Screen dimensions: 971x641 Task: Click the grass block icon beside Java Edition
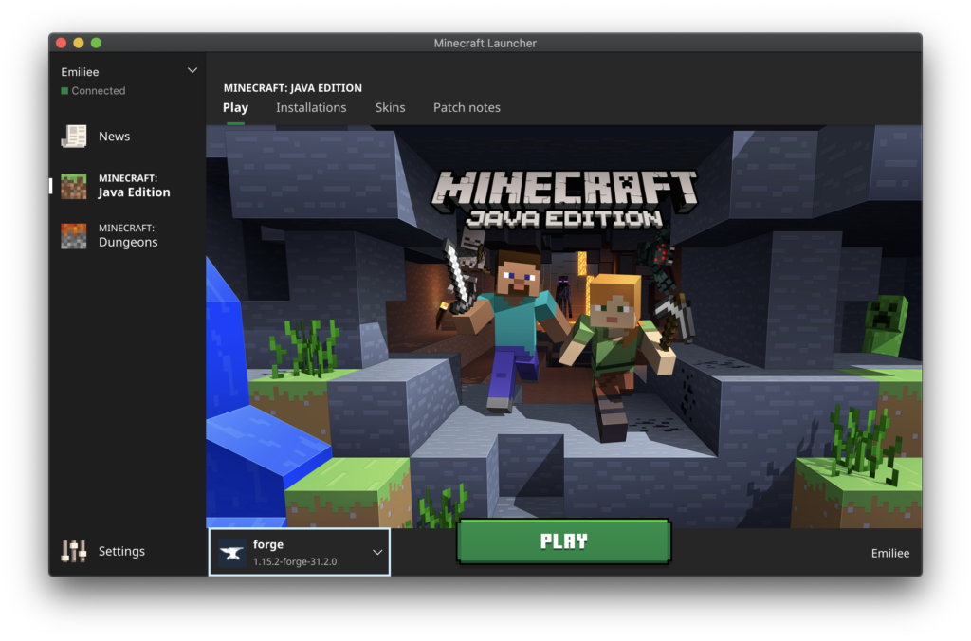(75, 185)
